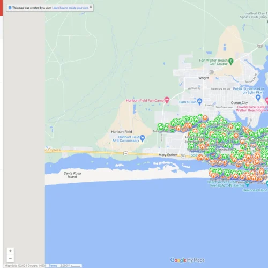Click the Hurlburt Field FamCamp label text
This screenshot has width=268, height=268.
pos(145,101)
